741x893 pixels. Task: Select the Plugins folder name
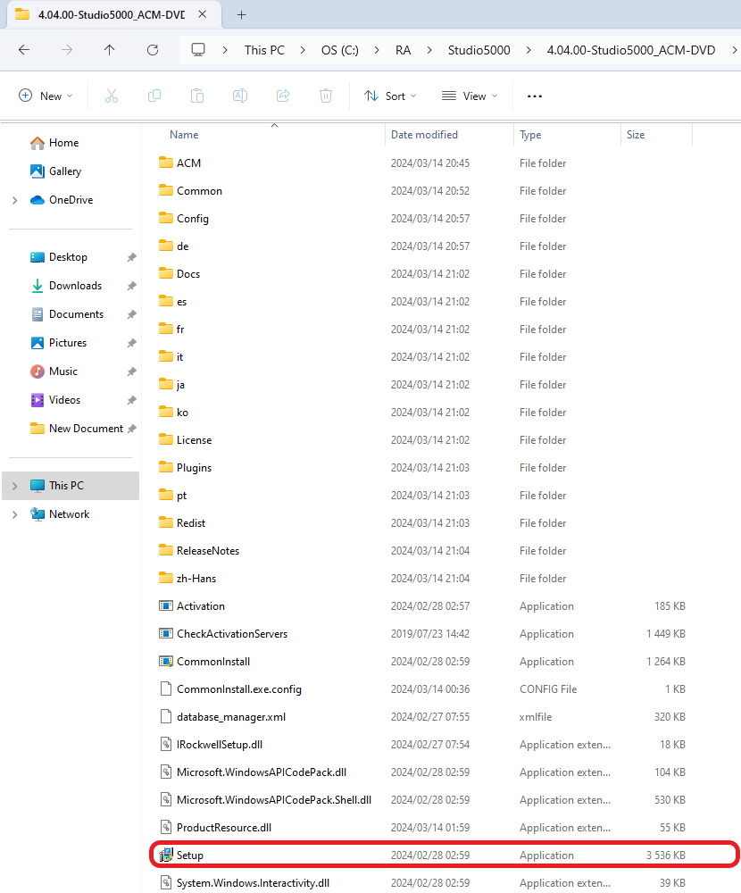195,468
